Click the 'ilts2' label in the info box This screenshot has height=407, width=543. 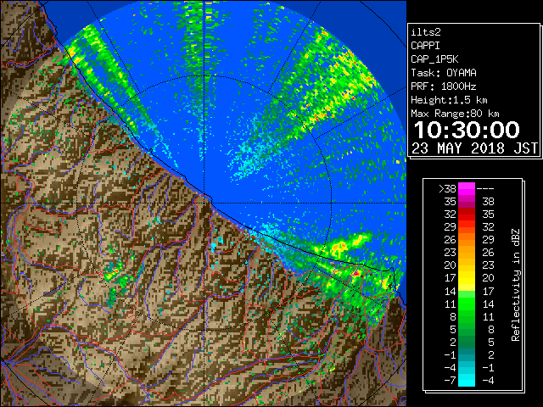click(x=426, y=32)
